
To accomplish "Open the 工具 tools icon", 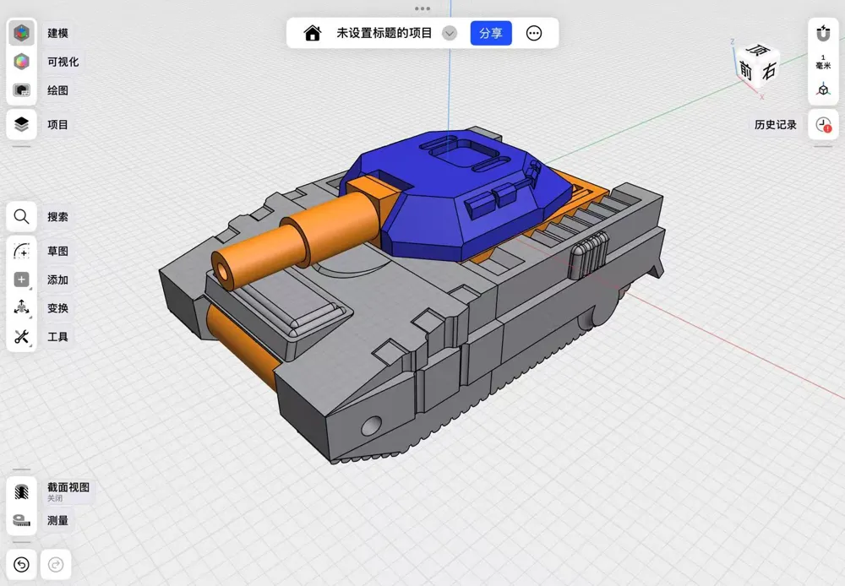I will tap(22, 337).
